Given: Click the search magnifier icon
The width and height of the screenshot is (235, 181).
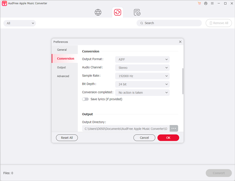Looking at the screenshot, I should (141, 23).
